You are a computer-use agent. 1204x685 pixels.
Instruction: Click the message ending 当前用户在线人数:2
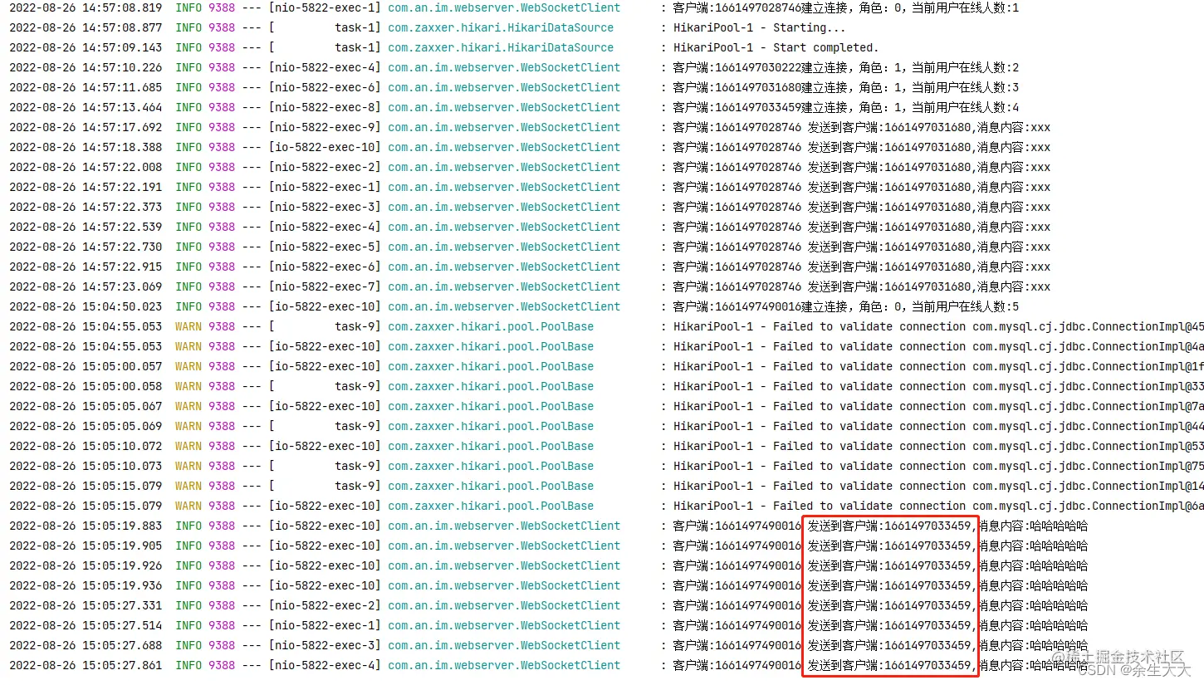(846, 67)
